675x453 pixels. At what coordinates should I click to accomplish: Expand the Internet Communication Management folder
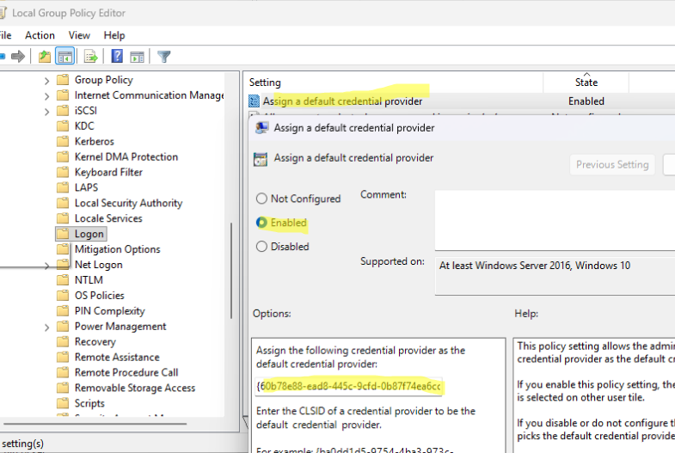coord(47,96)
